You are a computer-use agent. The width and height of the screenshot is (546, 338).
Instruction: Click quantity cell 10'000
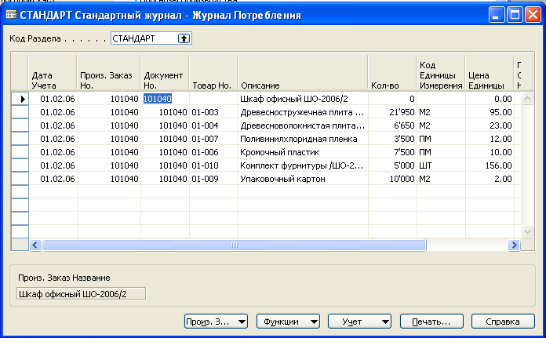tap(392, 179)
